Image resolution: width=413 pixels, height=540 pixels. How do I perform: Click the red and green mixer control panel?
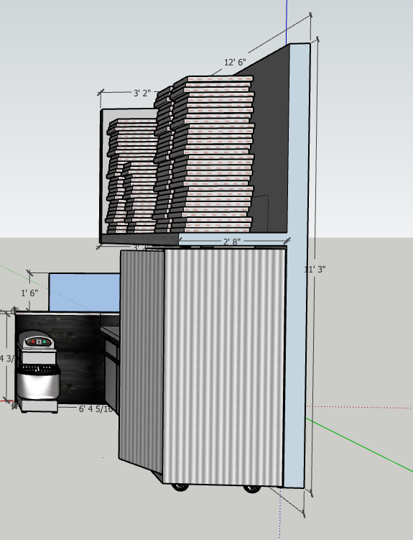pos(39,342)
